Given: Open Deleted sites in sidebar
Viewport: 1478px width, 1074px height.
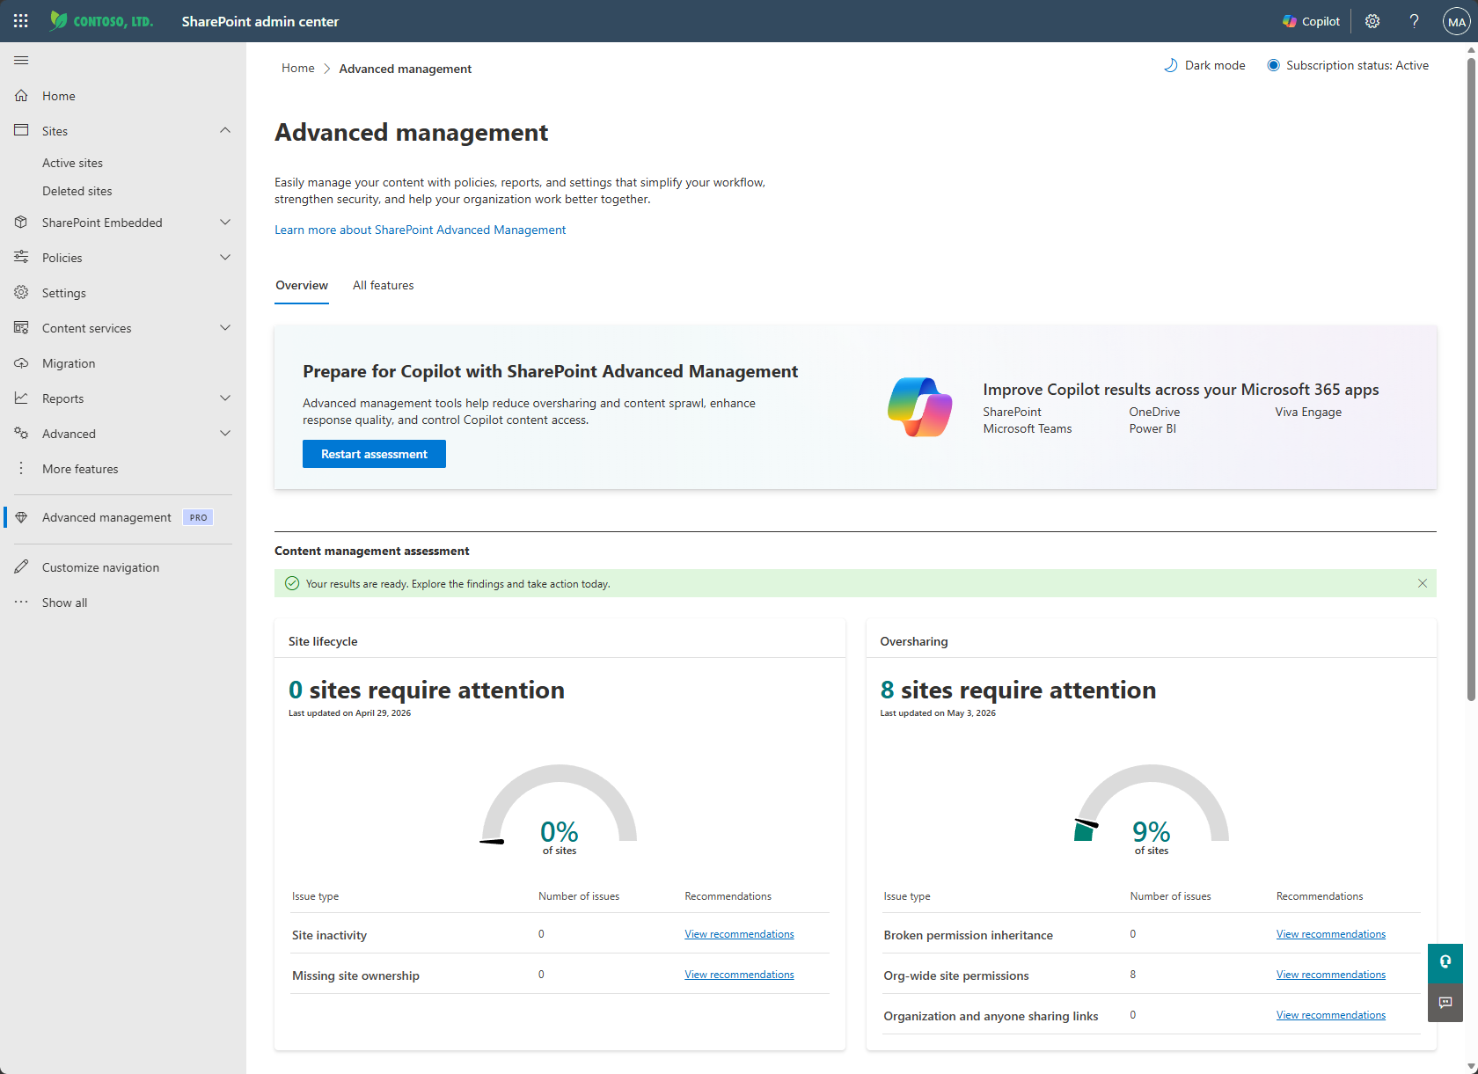Looking at the screenshot, I should (x=77, y=191).
